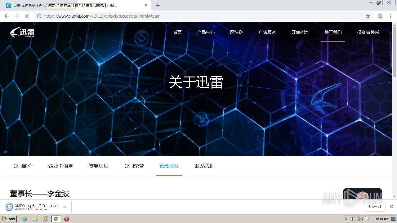
Task: Click Show all downloads button
Action: (375, 207)
